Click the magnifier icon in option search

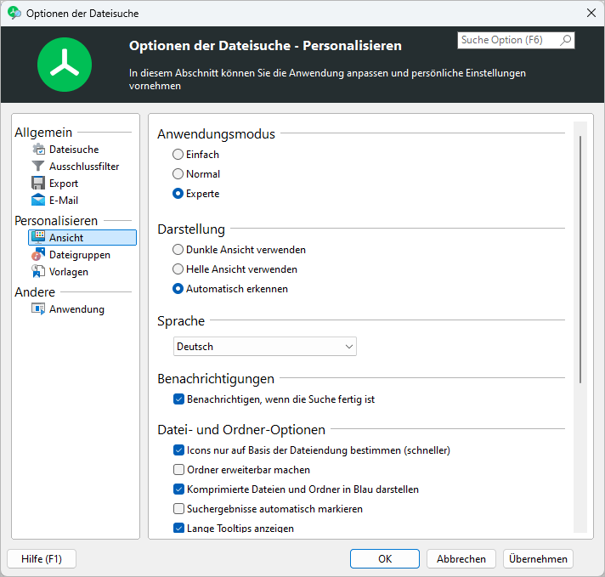566,40
